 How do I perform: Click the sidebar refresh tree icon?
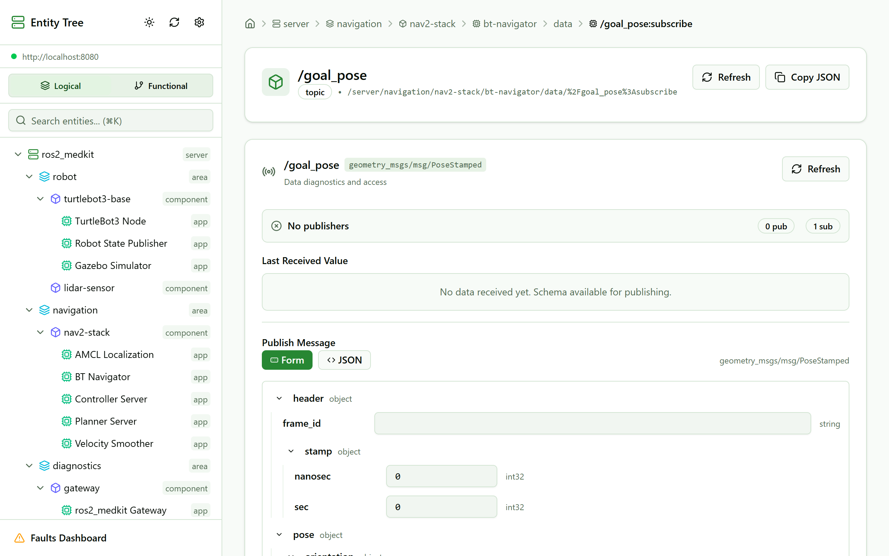pyautogui.click(x=174, y=23)
